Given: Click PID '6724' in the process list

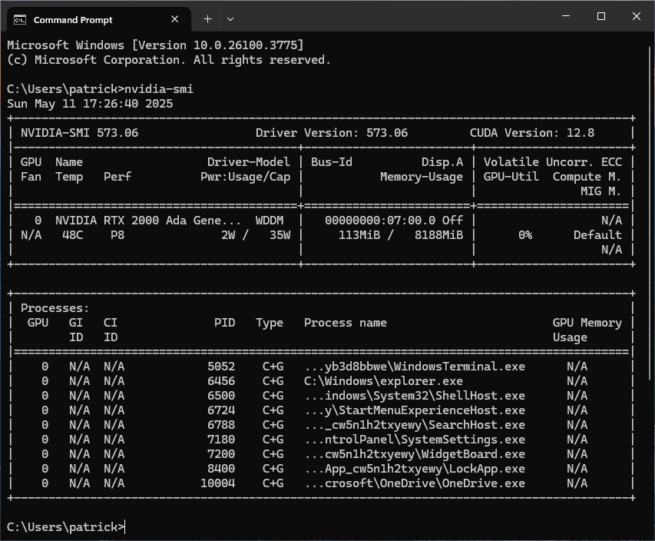Looking at the screenshot, I should tap(221, 410).
